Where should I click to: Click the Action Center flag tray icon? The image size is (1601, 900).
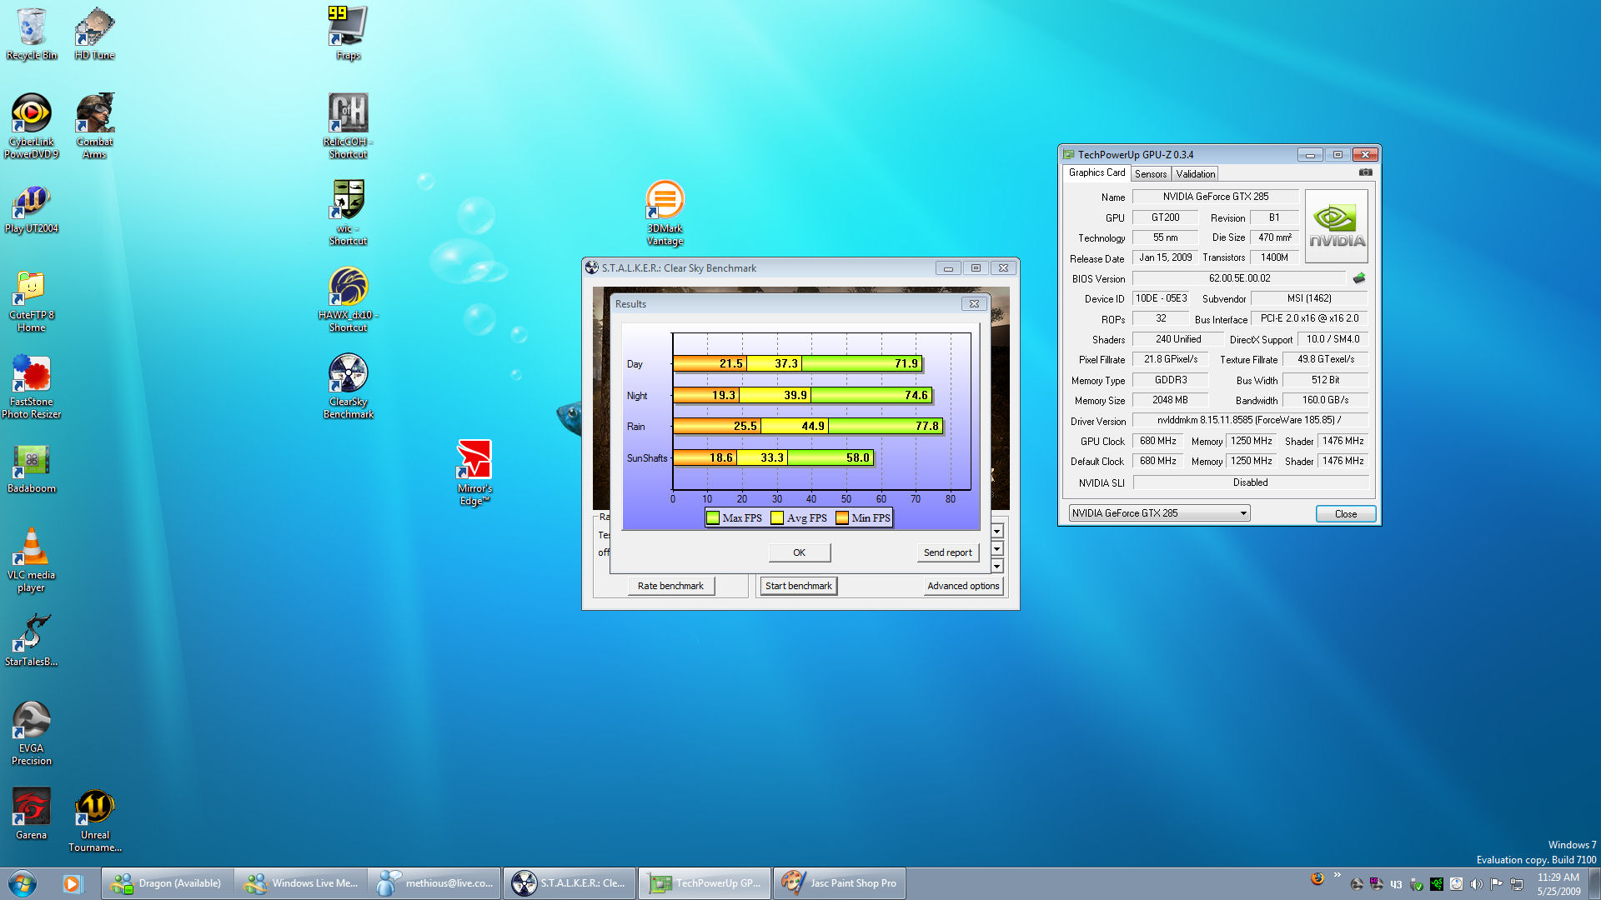[1496, 884]
